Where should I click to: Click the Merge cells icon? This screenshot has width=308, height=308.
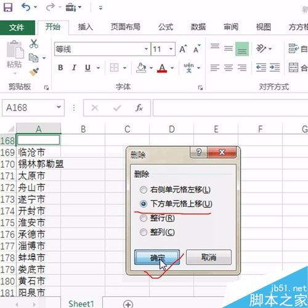point(293,68)
